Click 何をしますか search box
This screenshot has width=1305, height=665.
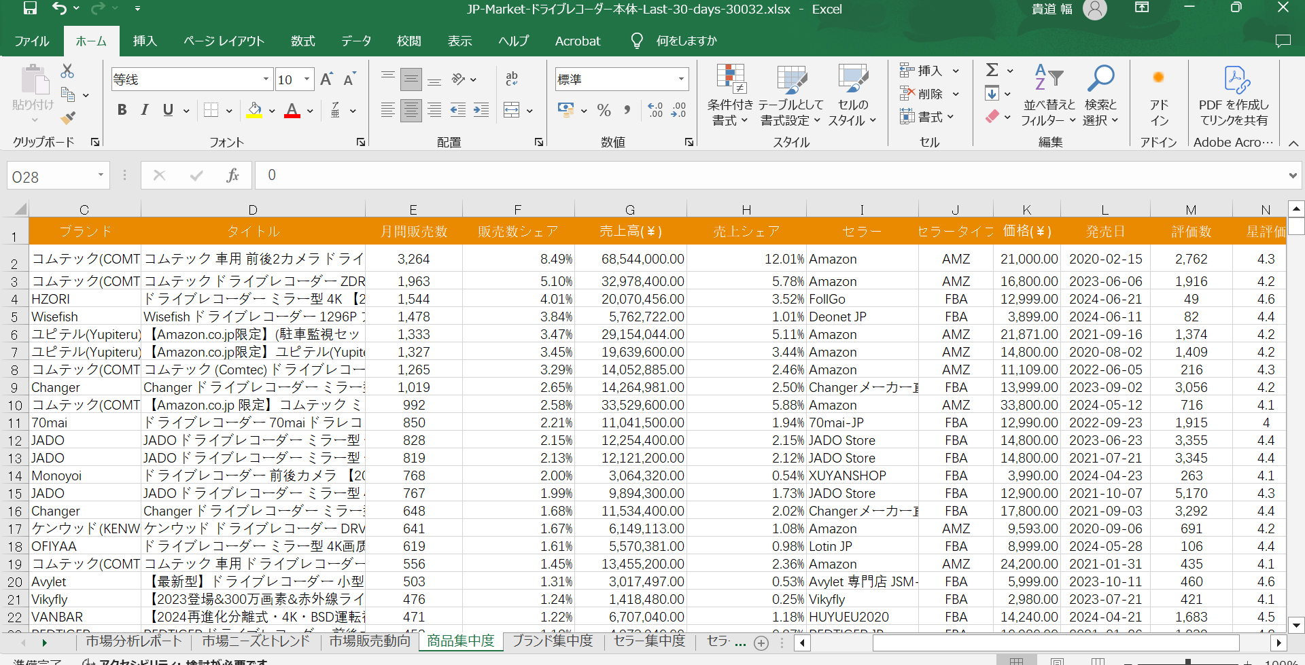(686, 41)
